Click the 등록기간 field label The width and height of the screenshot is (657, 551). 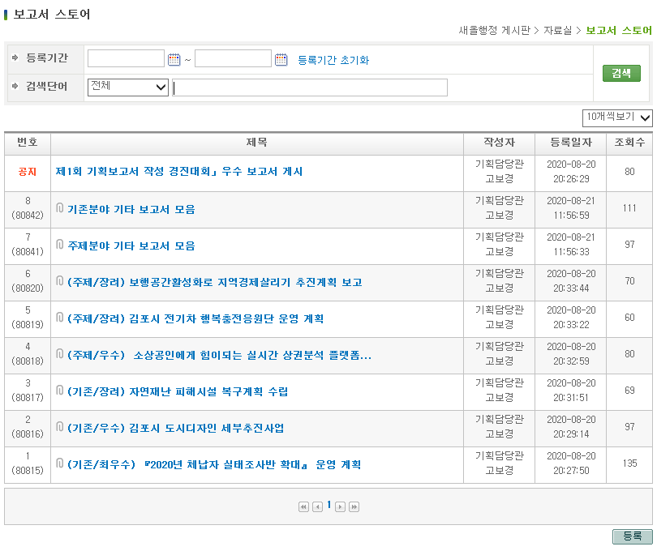coord(47,58)
